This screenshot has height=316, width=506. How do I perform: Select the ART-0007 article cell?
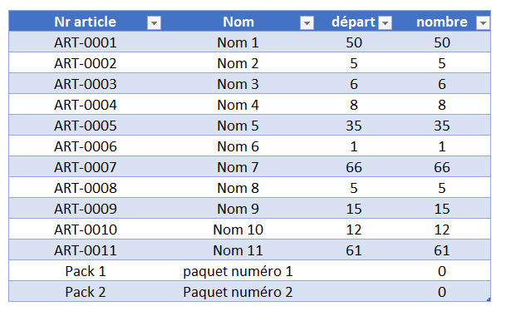(x=86, y=167)
